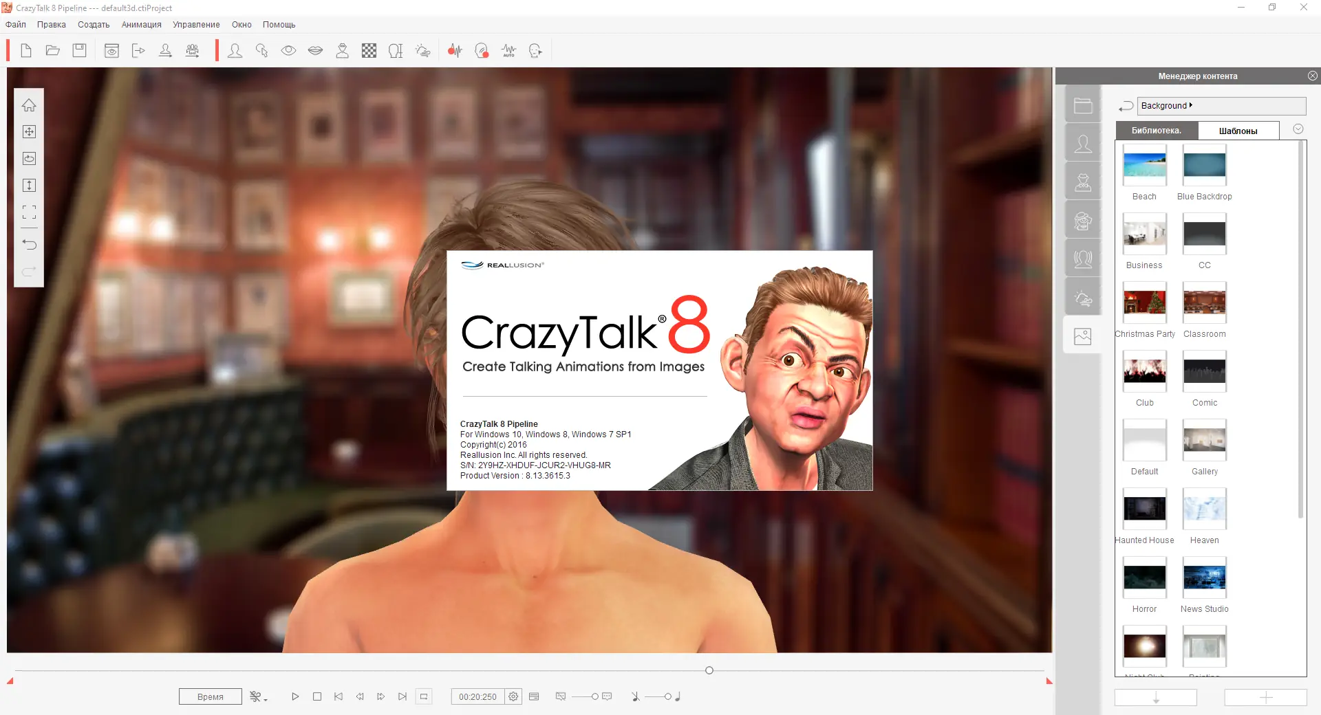Open an existing project file

coord(53,49)
